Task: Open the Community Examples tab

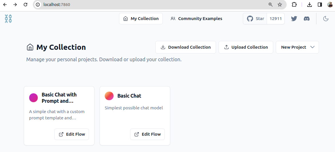Action: (196, 19)
